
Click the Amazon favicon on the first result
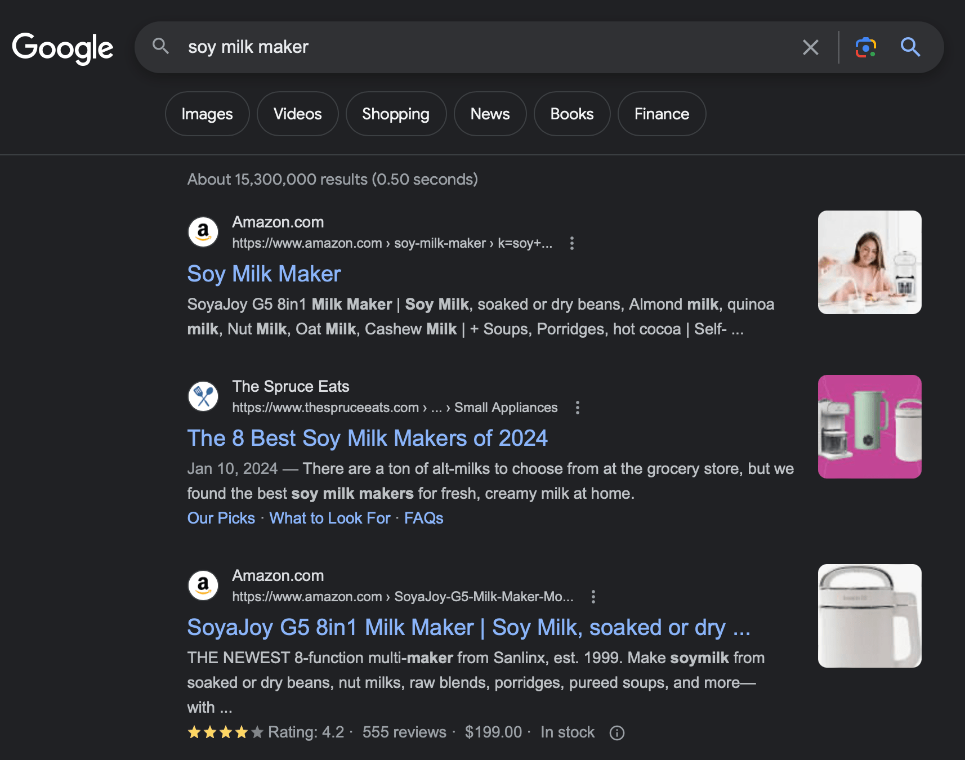coord(203,232)
